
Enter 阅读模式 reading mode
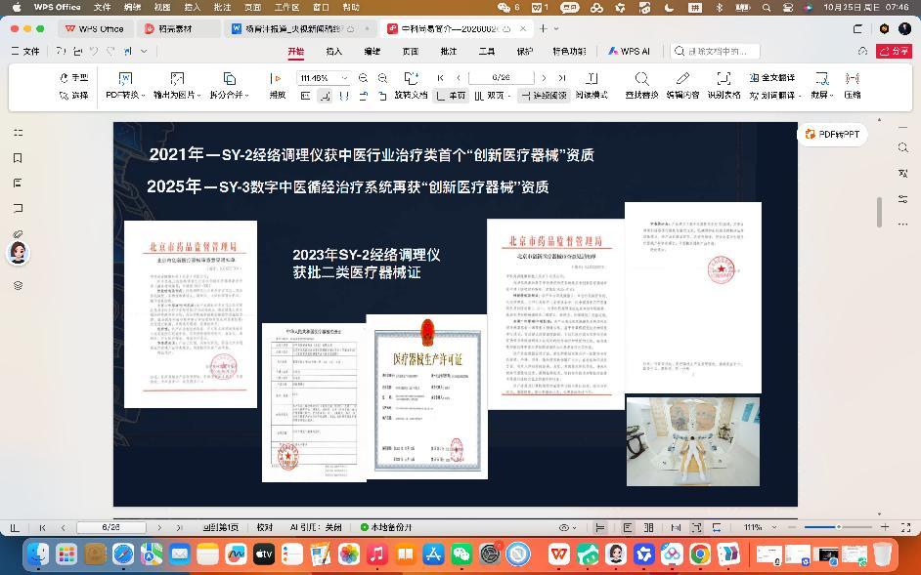click(592, 86)
